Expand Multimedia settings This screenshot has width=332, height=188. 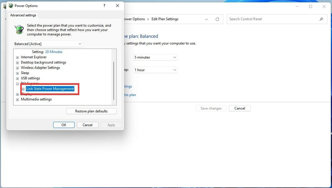click(x=17, y=99)
